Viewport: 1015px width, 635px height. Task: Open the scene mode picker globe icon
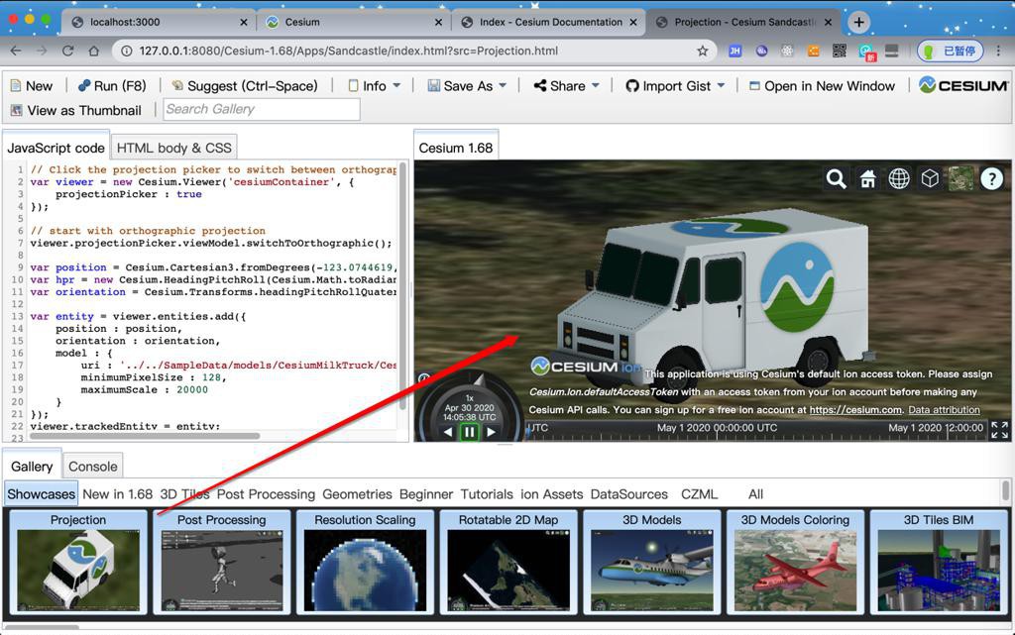click(x=898, y=178)
